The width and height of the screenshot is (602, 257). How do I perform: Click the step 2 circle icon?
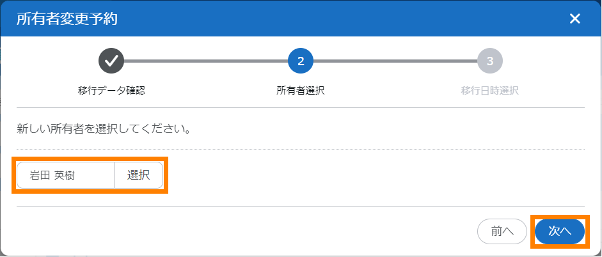[x=301, y=61]
